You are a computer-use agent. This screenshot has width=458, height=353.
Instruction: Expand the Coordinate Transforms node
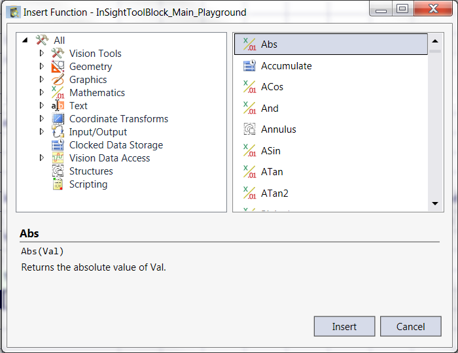pos(42,119)
